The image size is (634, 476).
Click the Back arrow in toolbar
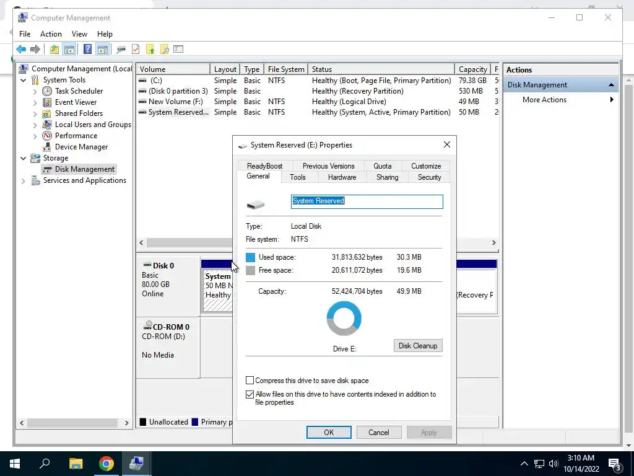[x=21, y=50]
